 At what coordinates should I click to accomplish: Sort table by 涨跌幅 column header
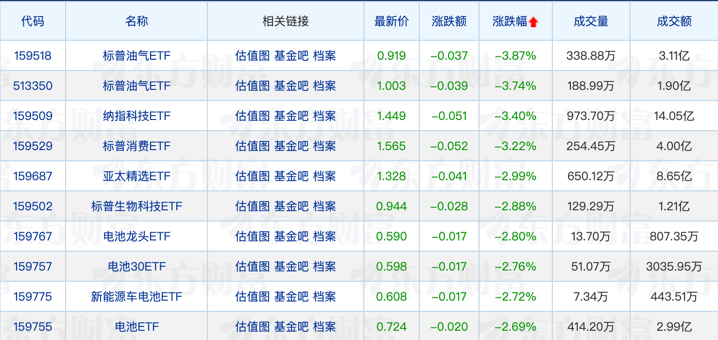pos(510,21)
